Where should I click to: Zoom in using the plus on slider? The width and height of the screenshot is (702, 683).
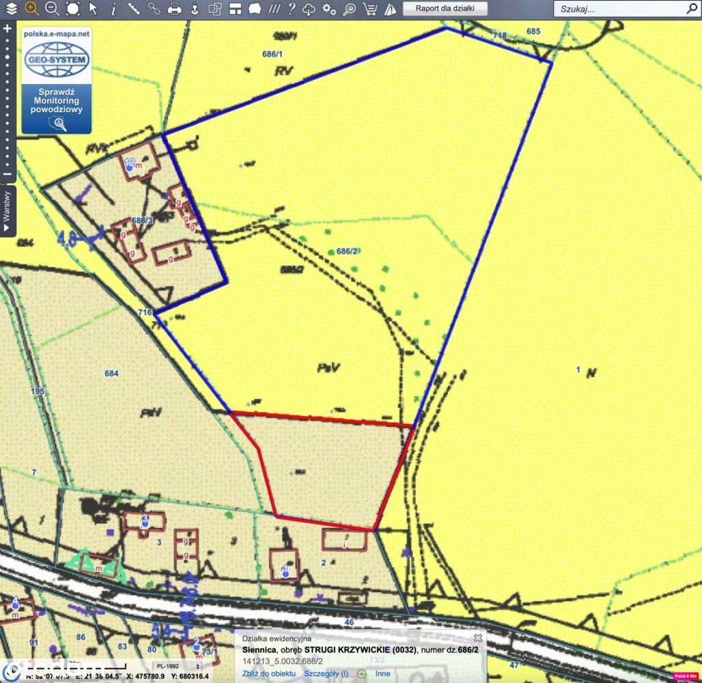(7, 29)
